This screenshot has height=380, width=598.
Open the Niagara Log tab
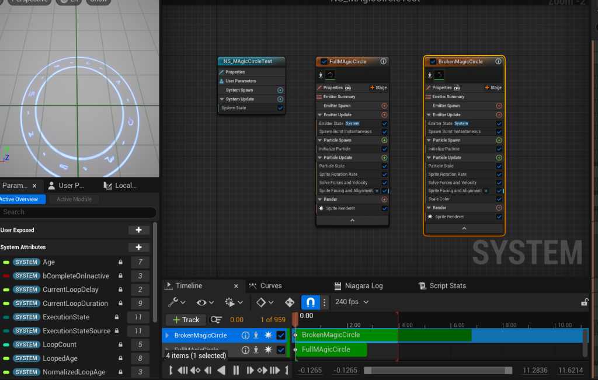(x=359, y=286)
